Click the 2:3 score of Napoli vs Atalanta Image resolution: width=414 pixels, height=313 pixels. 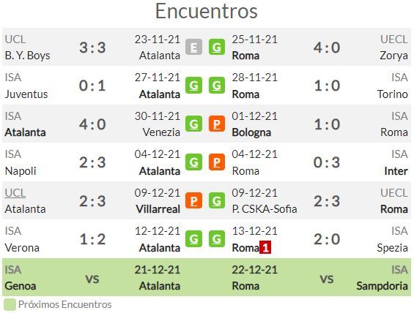coord(92,162)
